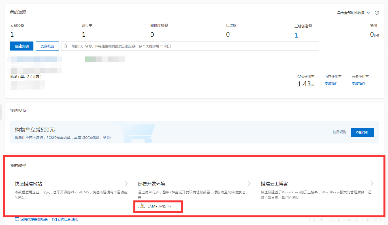Screen dimensions: 388x225
Task: Click the blue 近期创建 count 1
Action: pos(296,35)
